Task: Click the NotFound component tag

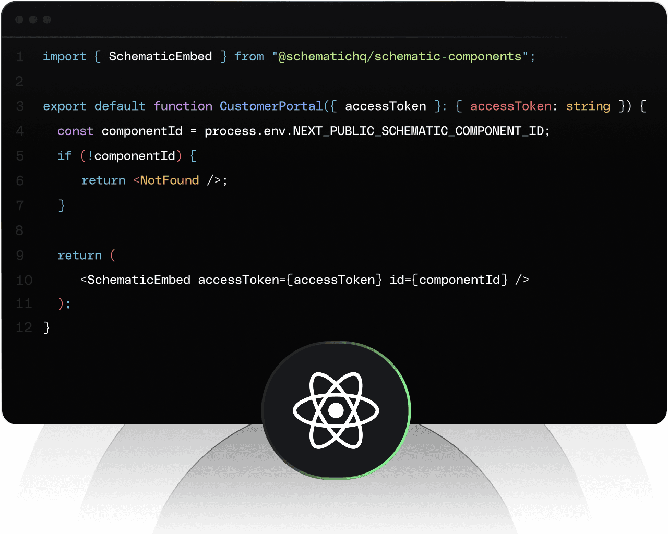Action: 169,180
